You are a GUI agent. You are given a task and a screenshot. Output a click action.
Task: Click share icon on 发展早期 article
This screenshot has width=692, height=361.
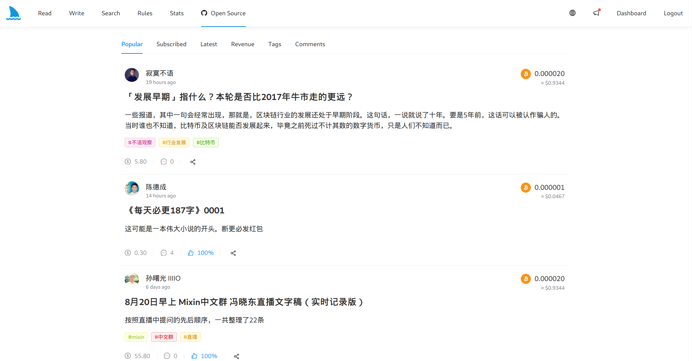(x=193, y=162)
